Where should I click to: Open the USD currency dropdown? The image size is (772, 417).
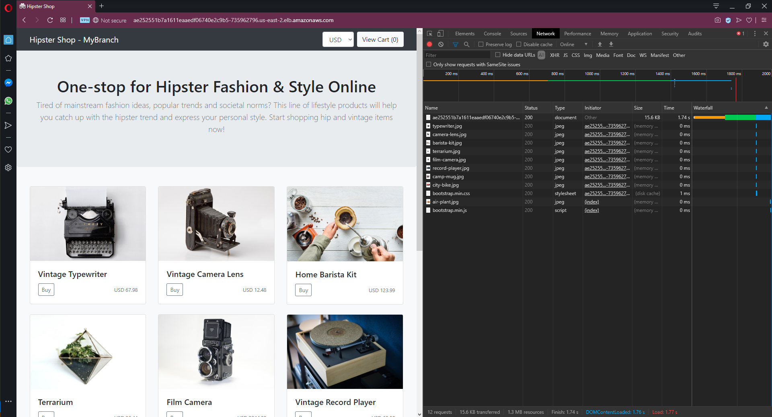coord(338,40)
